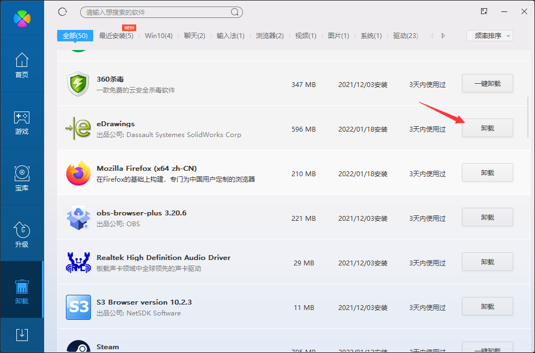Click the Dassault Systemes SolidWorks Corp publisher text
Image resolution: width=535 pixels, height=353 pixels.
pyautogui.click(x=184, y=135)
